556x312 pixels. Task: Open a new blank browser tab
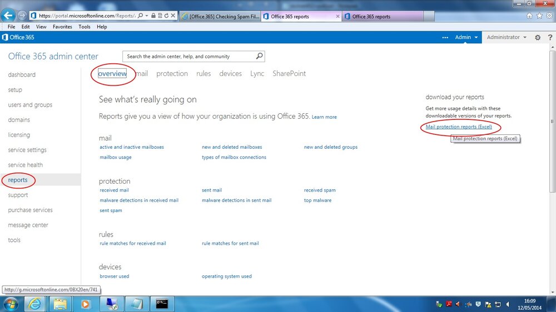[429, 16]
